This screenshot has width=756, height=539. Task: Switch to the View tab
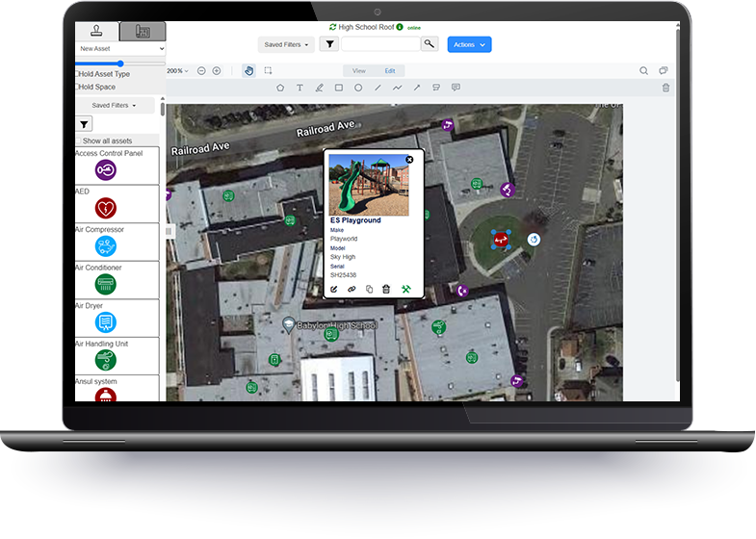(x=358, y=70)
